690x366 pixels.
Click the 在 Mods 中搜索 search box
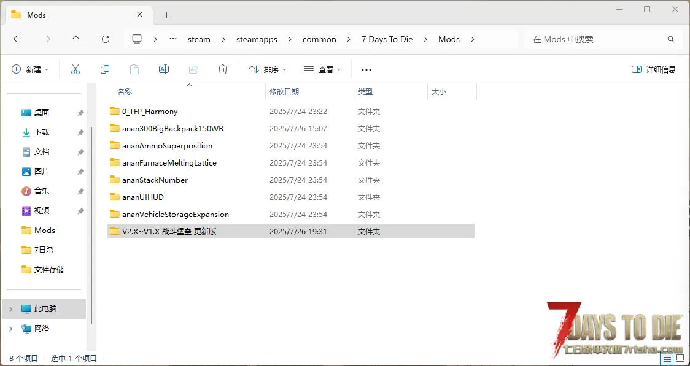pyautogui.click(x=595, y=39)
